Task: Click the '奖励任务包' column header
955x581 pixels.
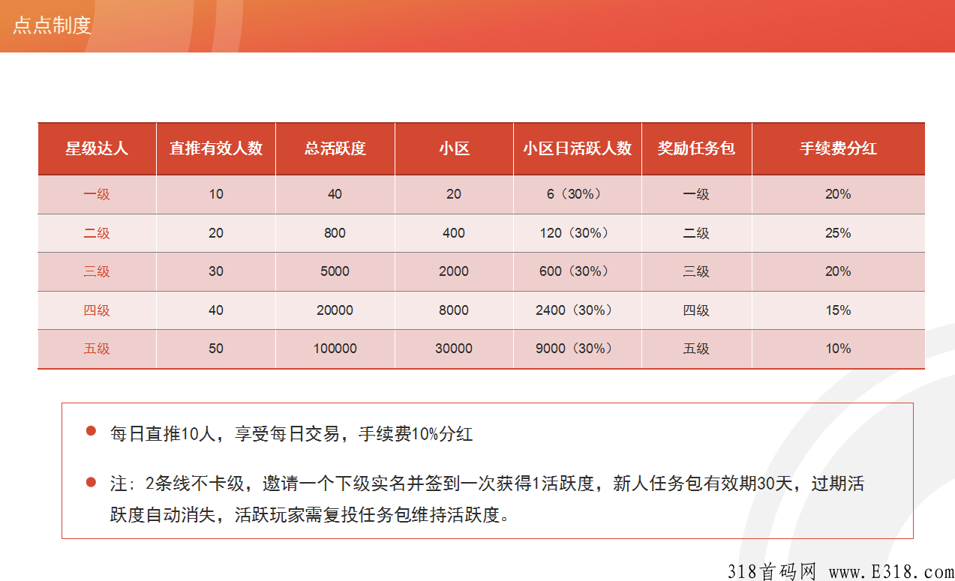Action: pyautogui.click(x=696, y=148)
